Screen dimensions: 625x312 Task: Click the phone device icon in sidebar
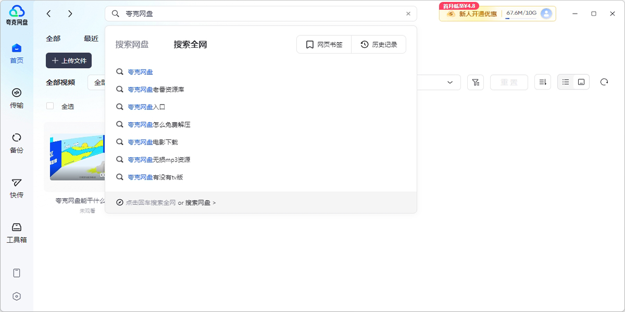point(17,273)
